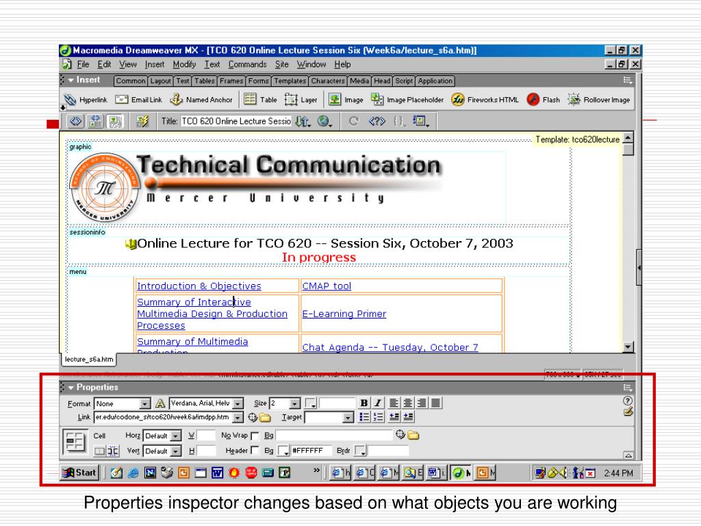The height and width of the screenshot is (526, 701).
Task: Show Code and Design split view
Action: [x=95, y=121]
